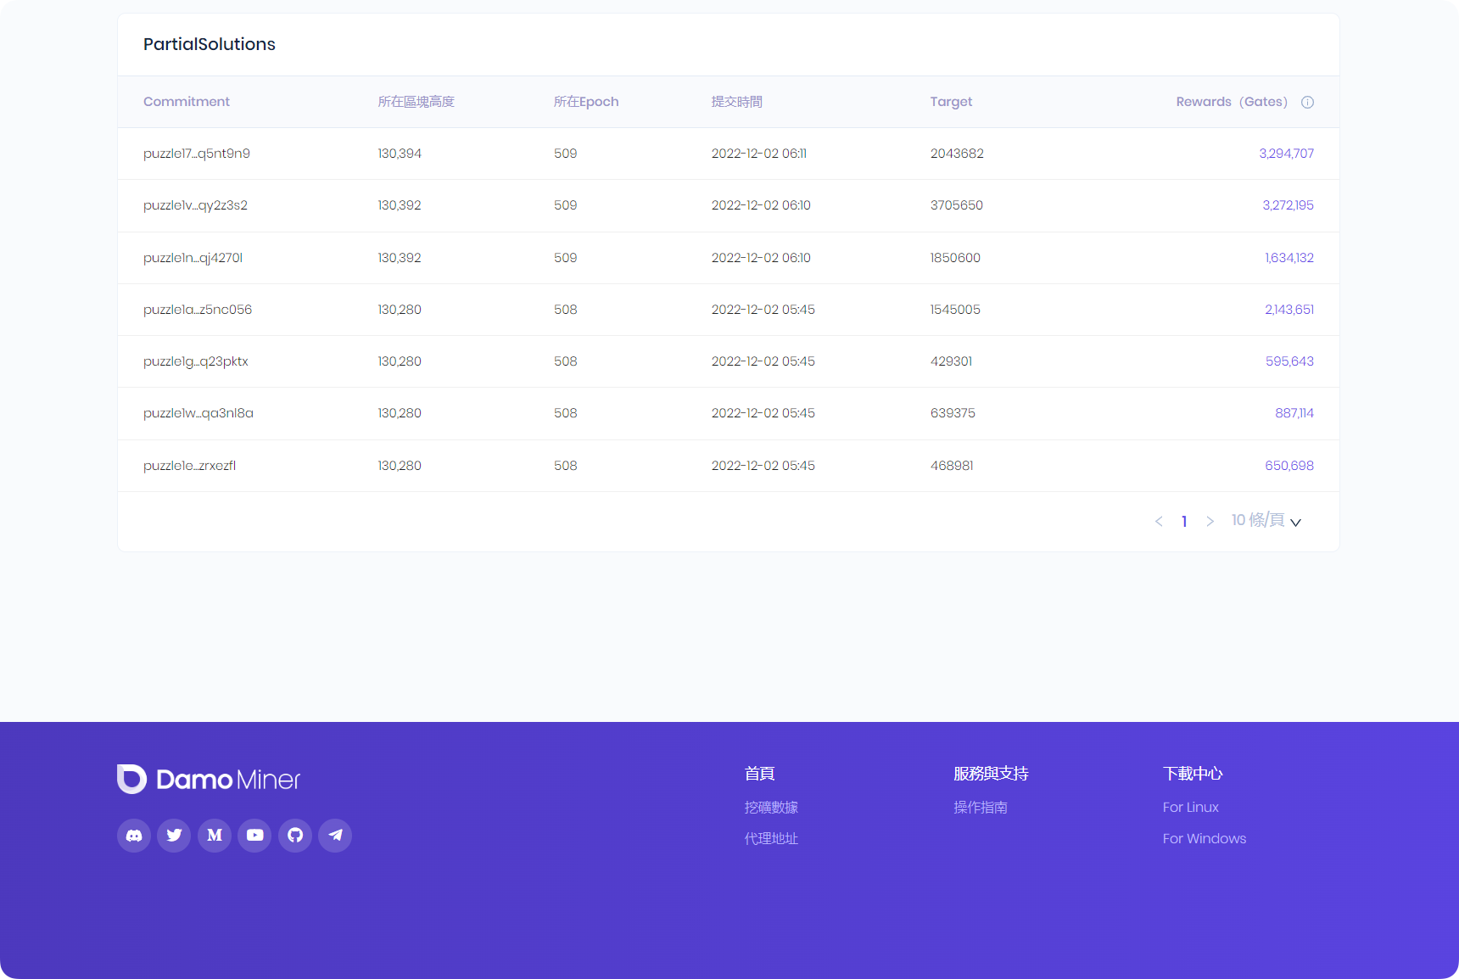The image size is (1459, 979).
Task: Open the 挖礦數據 footer link
Action: pyautogui.click(x=771, y=808)
